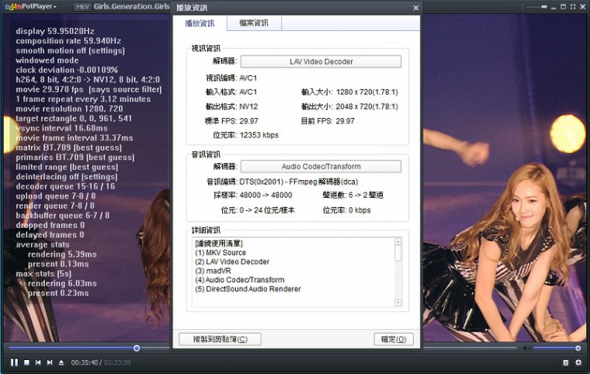Open the settings gear icon
This screenshot has height=374, width=590.
point(578,362)
